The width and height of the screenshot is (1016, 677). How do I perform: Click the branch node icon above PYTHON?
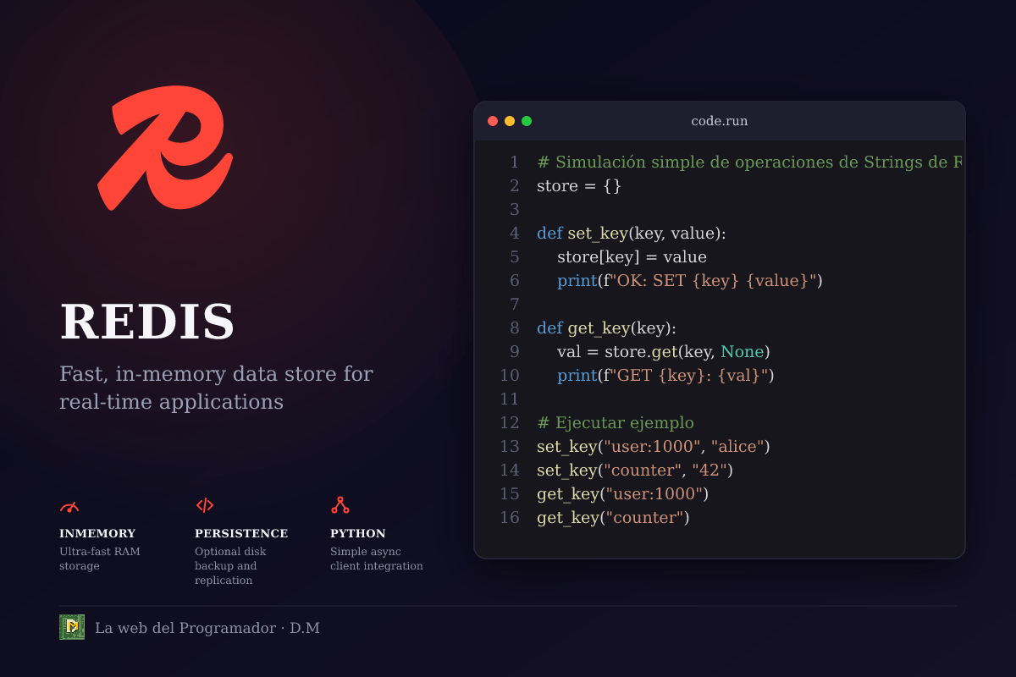click(x=340, y=505)
